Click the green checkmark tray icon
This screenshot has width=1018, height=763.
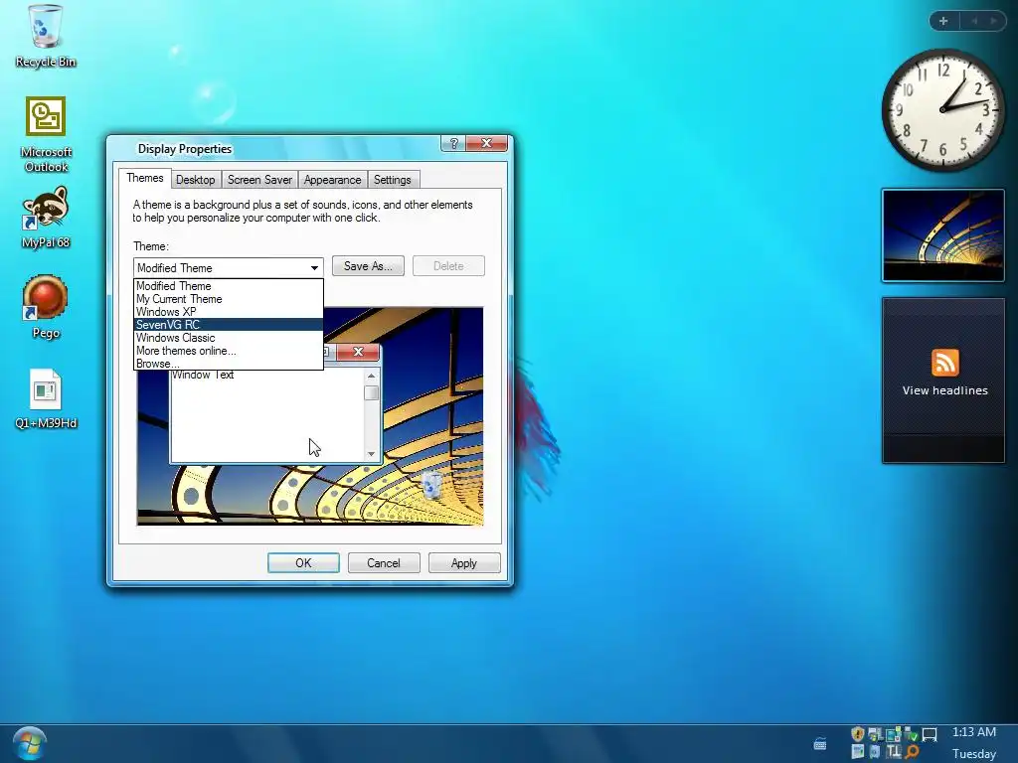(x=911, y=734)
